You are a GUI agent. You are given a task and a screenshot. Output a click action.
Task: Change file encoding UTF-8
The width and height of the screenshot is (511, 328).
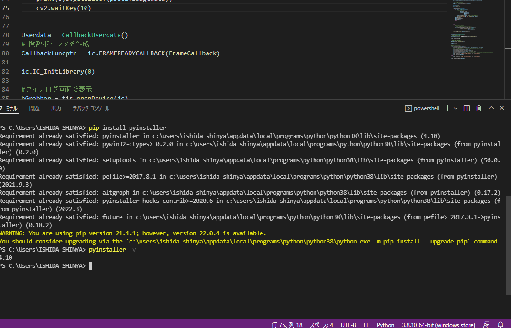point(348,325)
